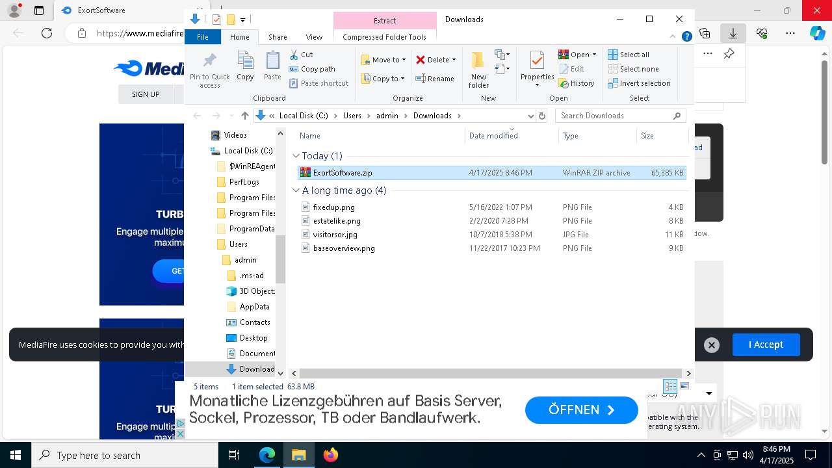Screen dimensions: 832x468
Task: Switch to the View tab
Action: point(314,37)
